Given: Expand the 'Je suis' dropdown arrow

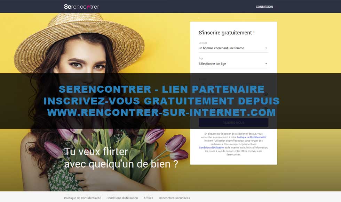Looking at the screenshot, I should point(266,48).
